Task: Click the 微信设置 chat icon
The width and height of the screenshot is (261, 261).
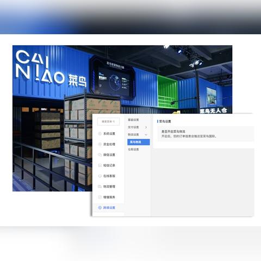Action: (x=100, y=155)
